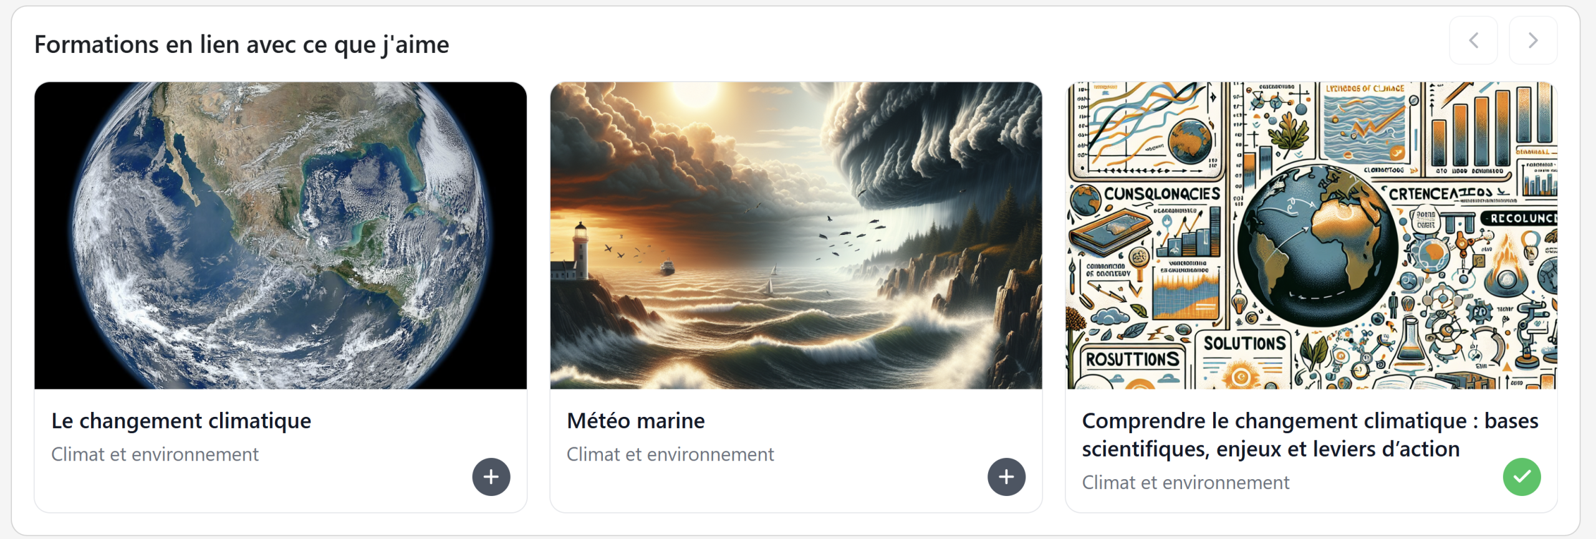This screenshot has height=539, width=1596.
Task: Click the Formations en lien heading
Action: (x=241, y=45)
